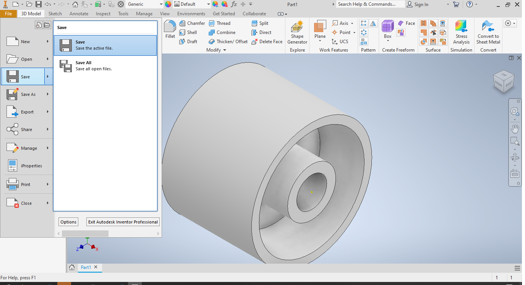The width and height of the screenshot is (525, 285).
Task: Select the Direct edit tool
Action: click(261, 32)
